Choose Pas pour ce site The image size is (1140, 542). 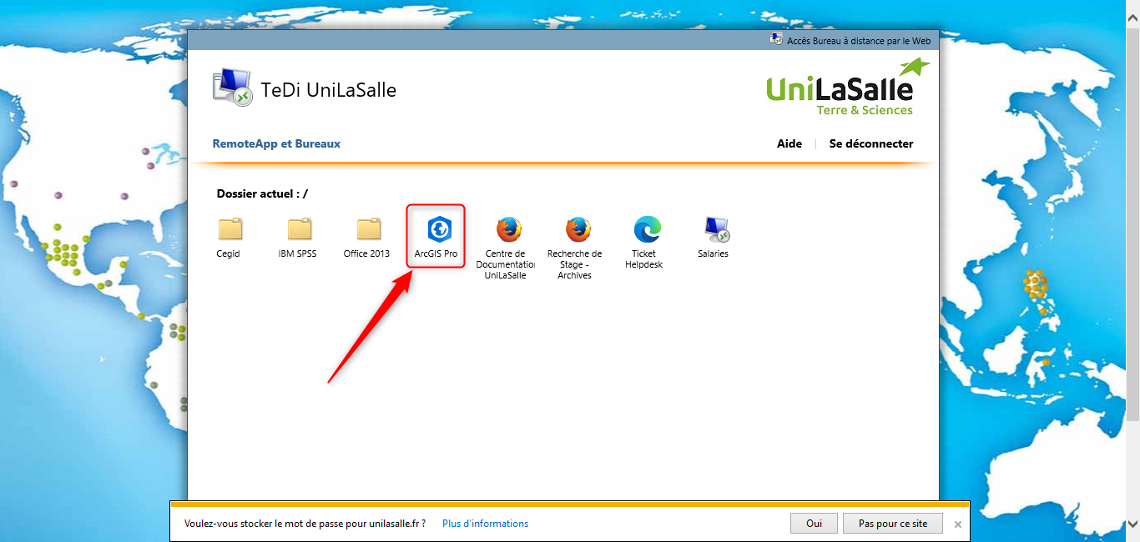892,524
